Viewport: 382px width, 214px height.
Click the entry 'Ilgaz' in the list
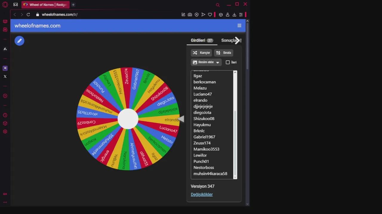click(x=198, y=76)
